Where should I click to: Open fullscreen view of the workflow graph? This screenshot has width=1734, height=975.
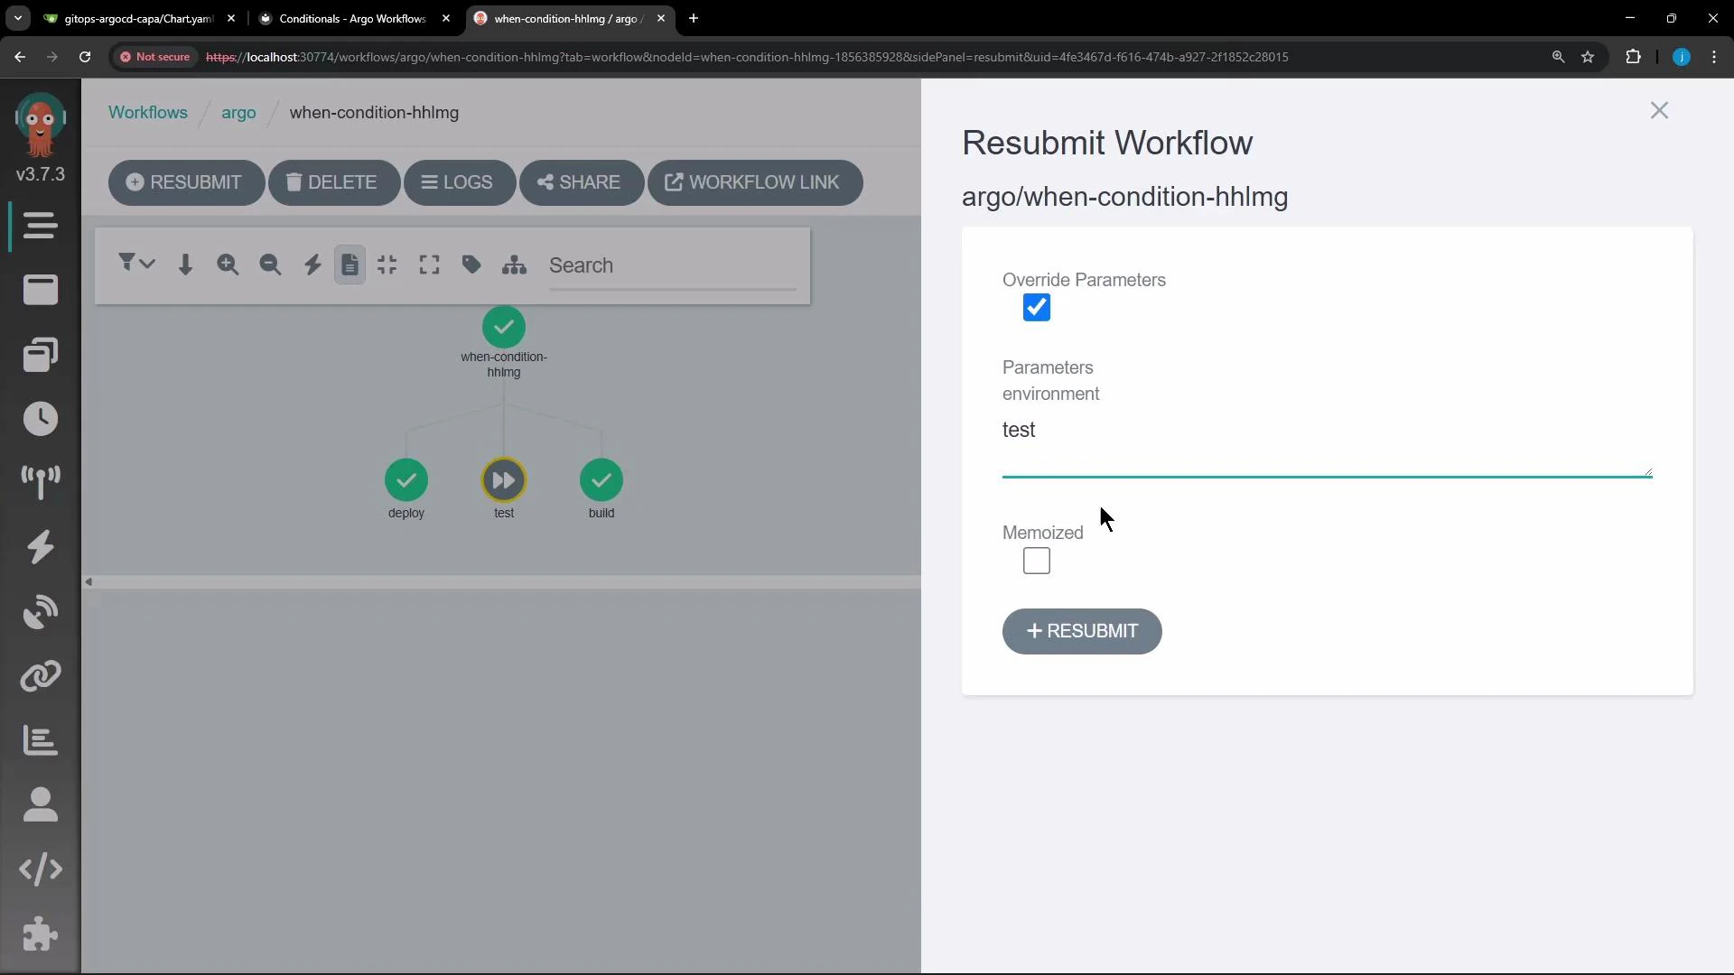[429, 264]
